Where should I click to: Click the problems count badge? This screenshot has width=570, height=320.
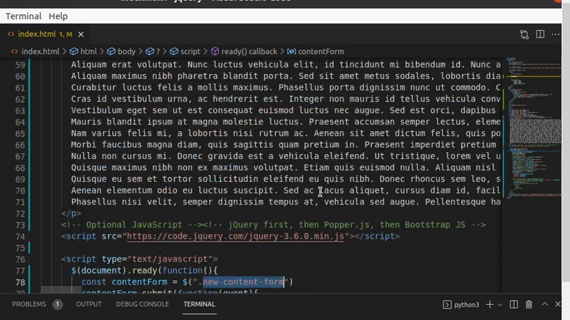point(57,304)
